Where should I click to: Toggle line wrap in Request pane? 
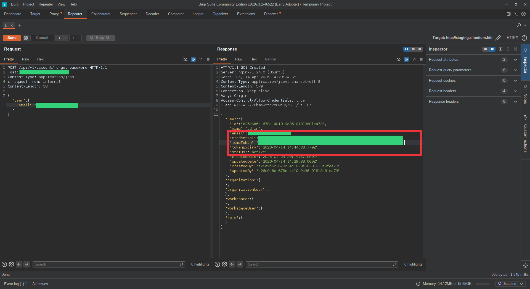coord(193,59)
